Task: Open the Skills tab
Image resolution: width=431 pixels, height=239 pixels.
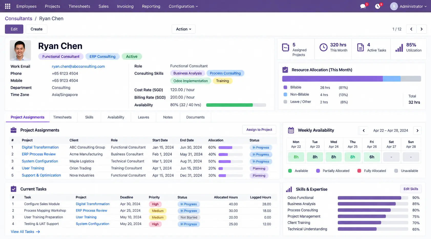Action: coord(89,117)
